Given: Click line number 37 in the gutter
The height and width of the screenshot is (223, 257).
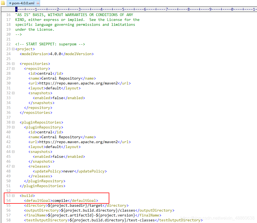Looking at the screenshot, I should 8,117.
